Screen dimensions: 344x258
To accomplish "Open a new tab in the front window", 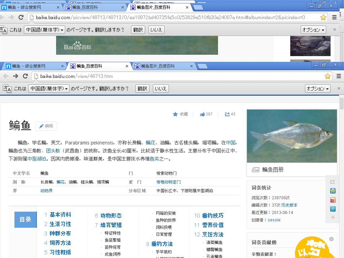I will 202,66.
